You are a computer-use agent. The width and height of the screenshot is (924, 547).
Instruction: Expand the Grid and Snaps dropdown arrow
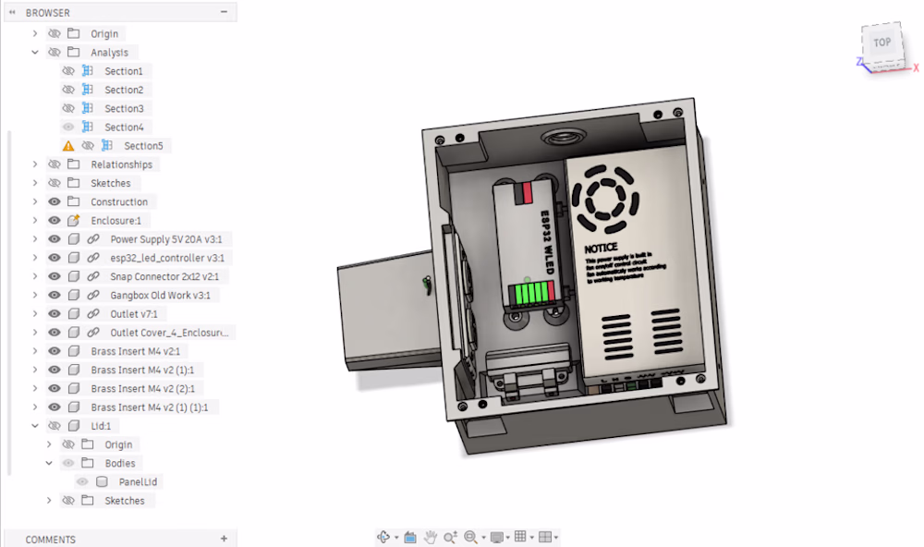click(531, 538)
